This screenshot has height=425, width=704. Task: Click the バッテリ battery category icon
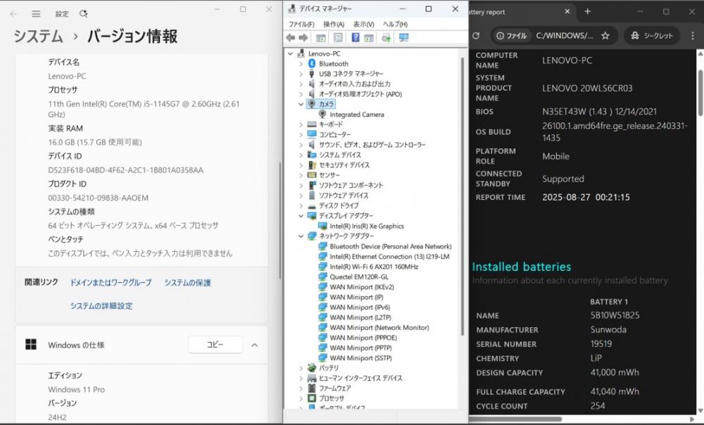[x=312, y=367]
